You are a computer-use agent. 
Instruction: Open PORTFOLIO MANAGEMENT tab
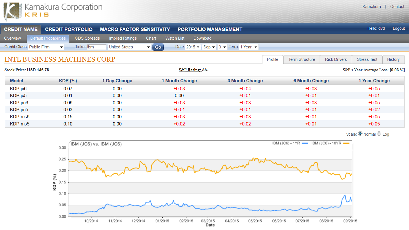tap(210, 29)
